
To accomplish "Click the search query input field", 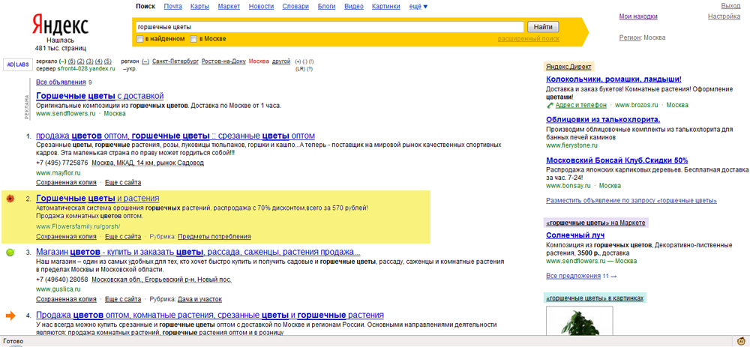I will (329, 27).
